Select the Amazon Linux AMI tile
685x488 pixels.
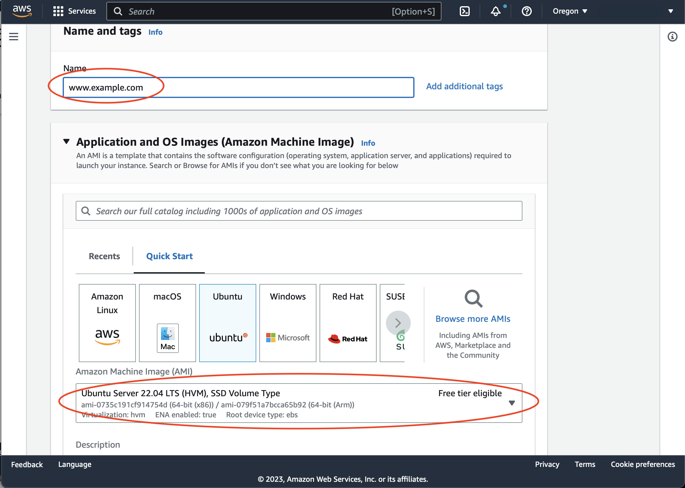click(107, 323)
